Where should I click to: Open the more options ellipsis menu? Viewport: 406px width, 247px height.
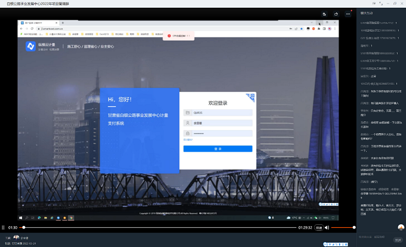point(348,14)
